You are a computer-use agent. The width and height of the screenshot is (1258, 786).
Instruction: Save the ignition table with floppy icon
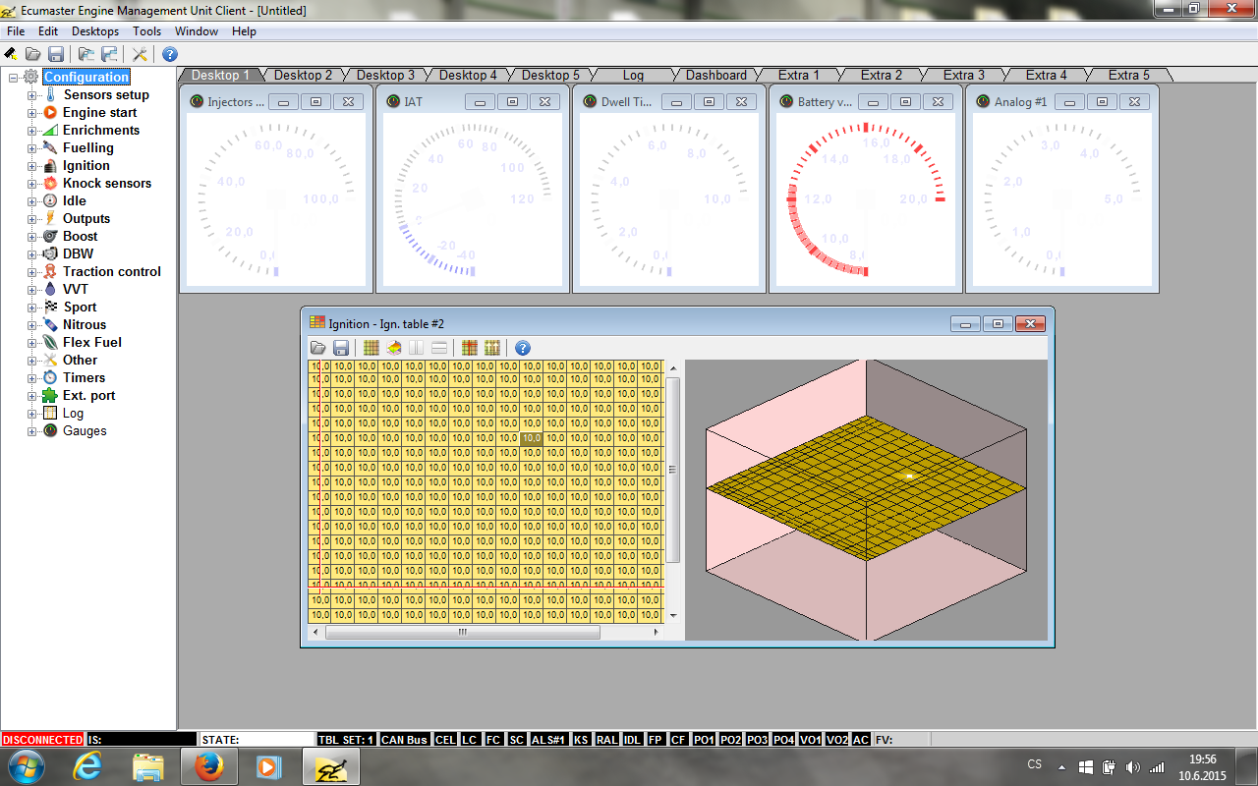tap(341, 348)
